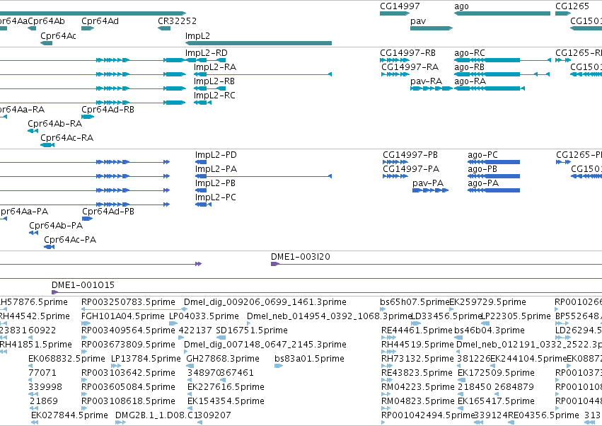
Task: Select the Cpr64Ac gene label
Action: 58,35
